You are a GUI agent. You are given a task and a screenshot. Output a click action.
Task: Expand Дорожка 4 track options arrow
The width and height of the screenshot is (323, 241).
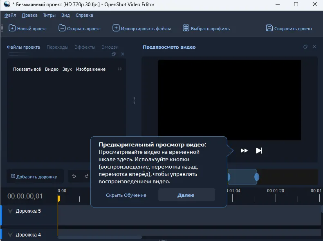pyautogui.click(x=10, y=235)
